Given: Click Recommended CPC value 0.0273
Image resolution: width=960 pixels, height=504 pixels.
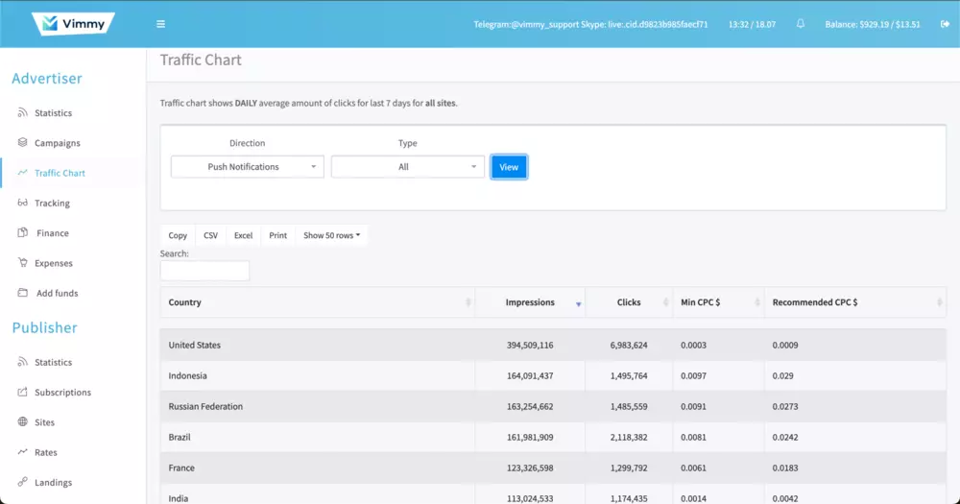Looking at the screenshot, I should coord(785,406).
